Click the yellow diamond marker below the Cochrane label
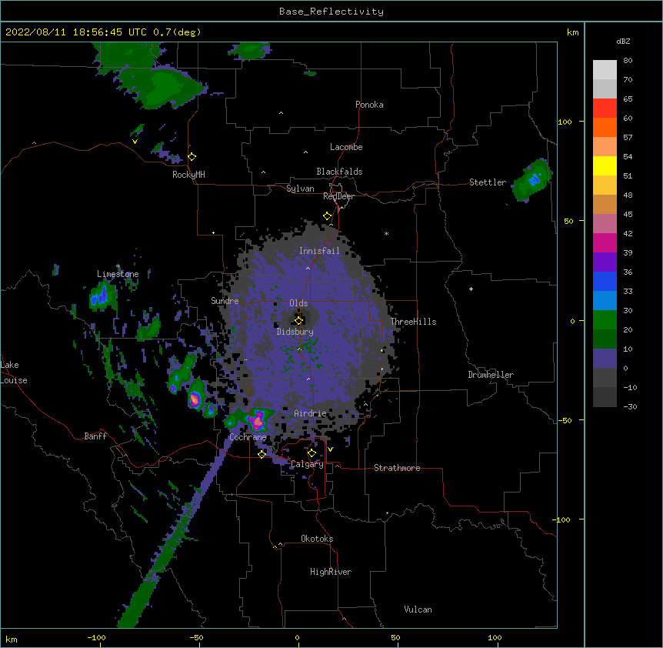This screenshot has width=663, height=648. click(262, 454)
